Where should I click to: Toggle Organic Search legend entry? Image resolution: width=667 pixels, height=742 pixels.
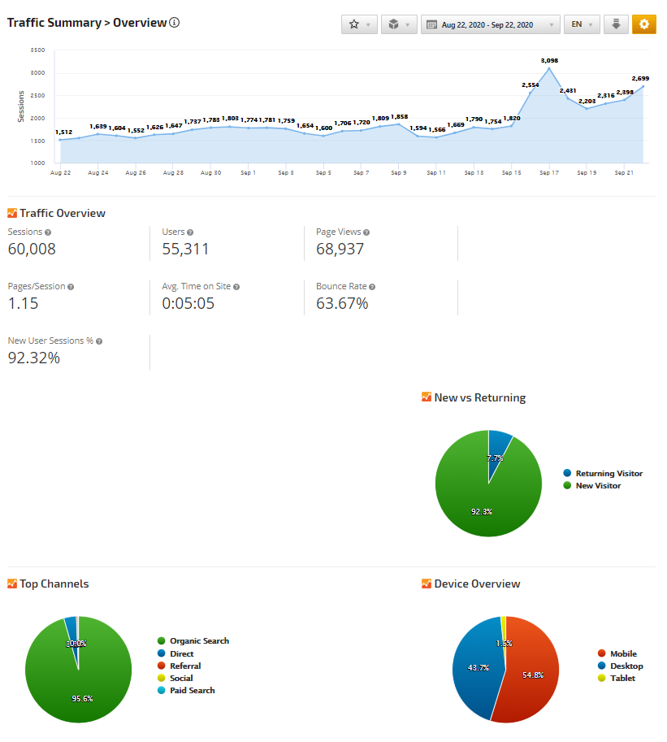(193, 640)
